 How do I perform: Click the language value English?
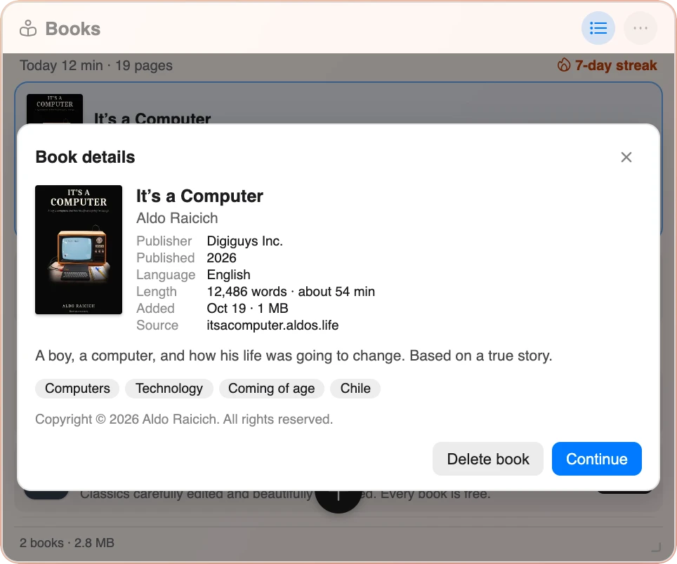tap(228, 275)
